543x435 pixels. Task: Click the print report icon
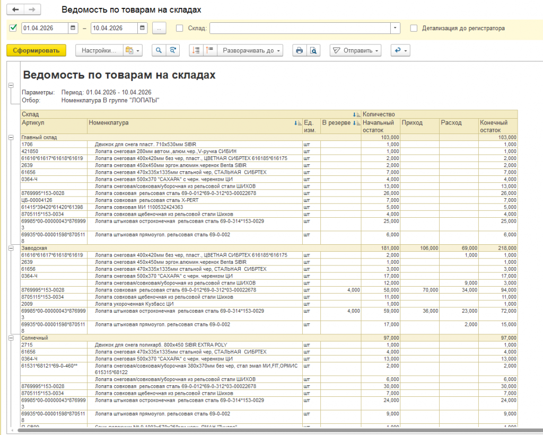click(x=299, y=50)
